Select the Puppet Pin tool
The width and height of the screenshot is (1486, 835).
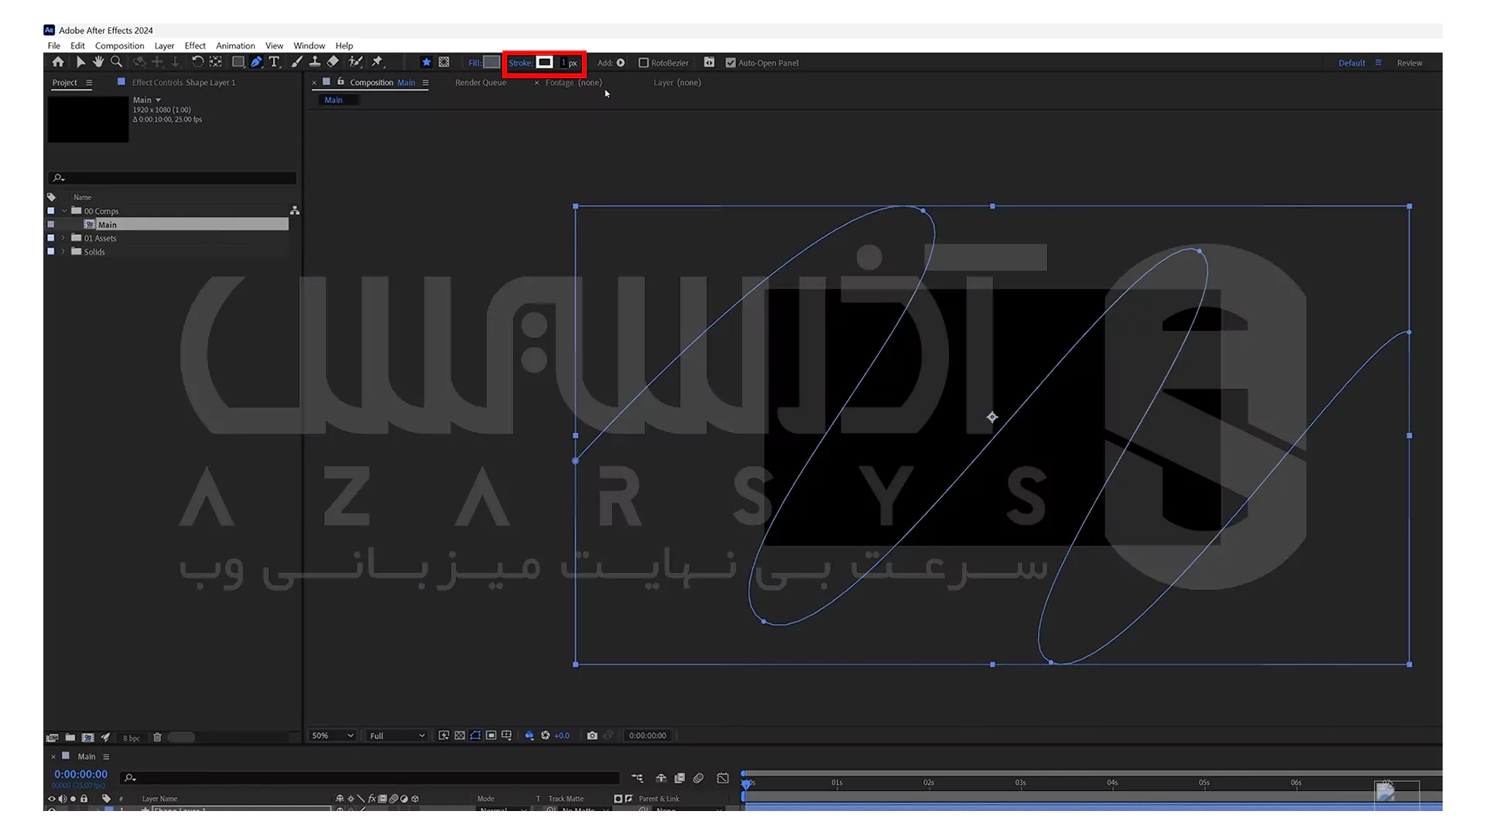click(x=378, y=62)
